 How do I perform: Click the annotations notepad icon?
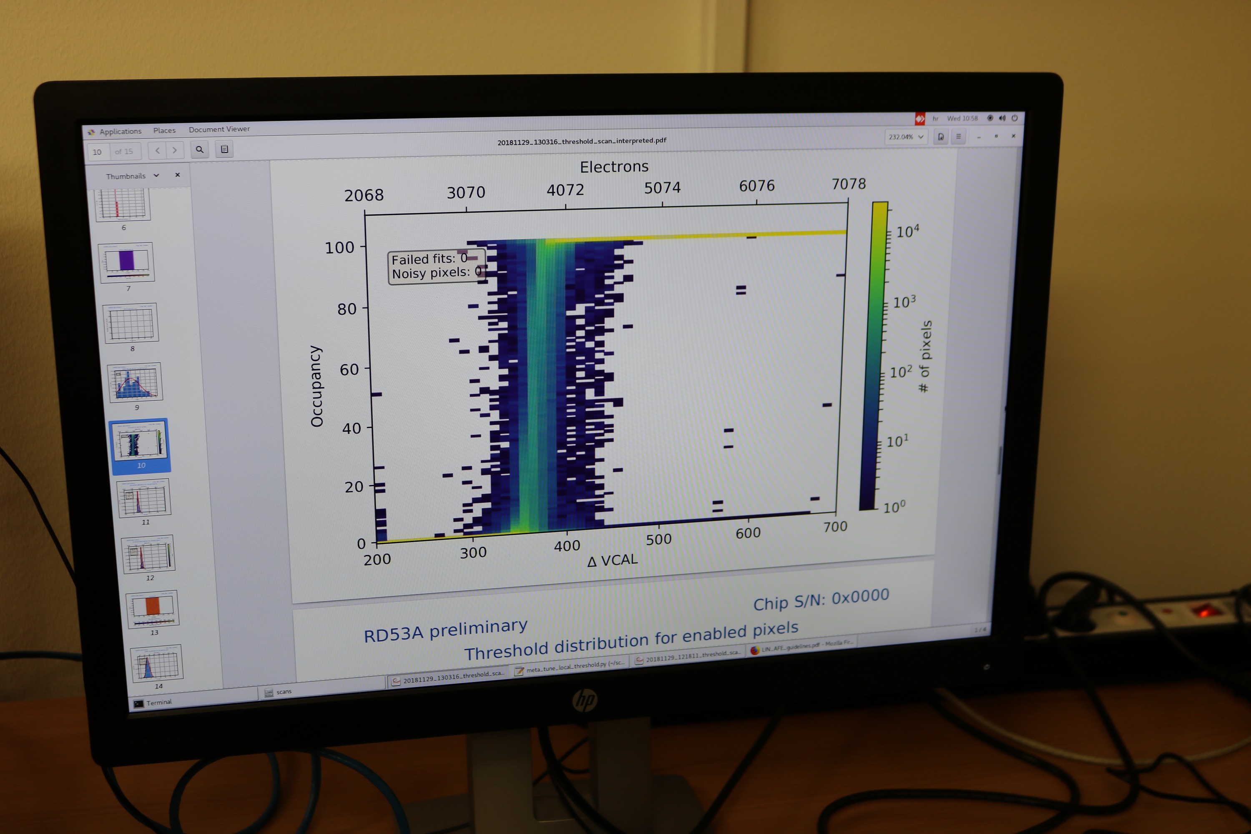(224, 149)
